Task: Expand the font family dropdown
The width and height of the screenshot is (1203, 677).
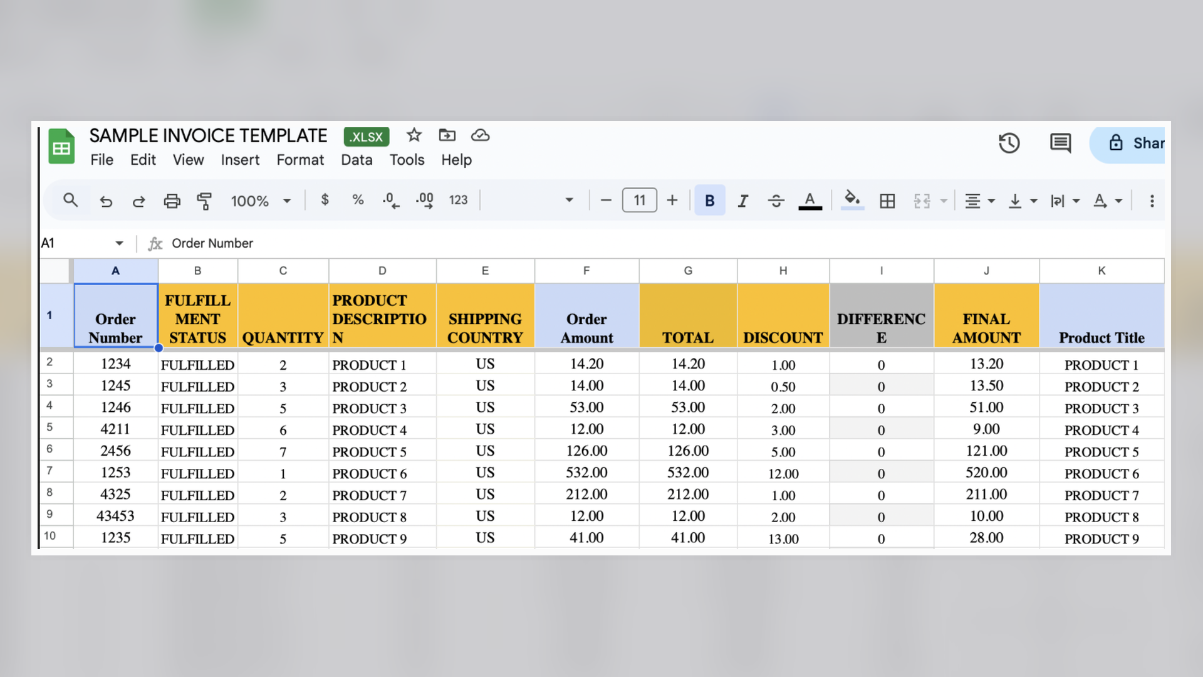Action: click(x=569, y=201)
